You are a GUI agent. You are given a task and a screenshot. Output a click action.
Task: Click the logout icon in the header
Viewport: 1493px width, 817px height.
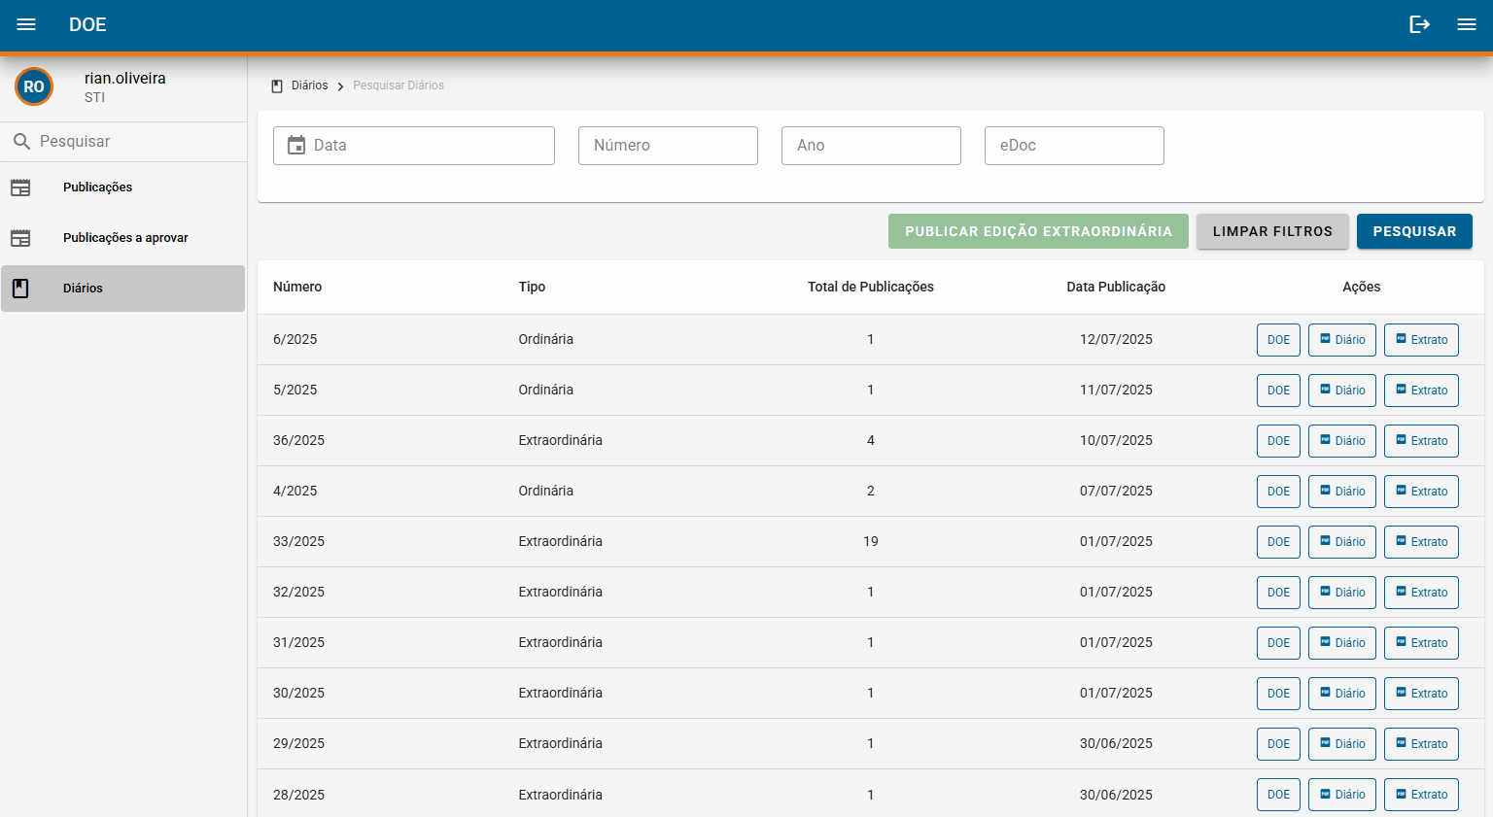coord(1420,24)
